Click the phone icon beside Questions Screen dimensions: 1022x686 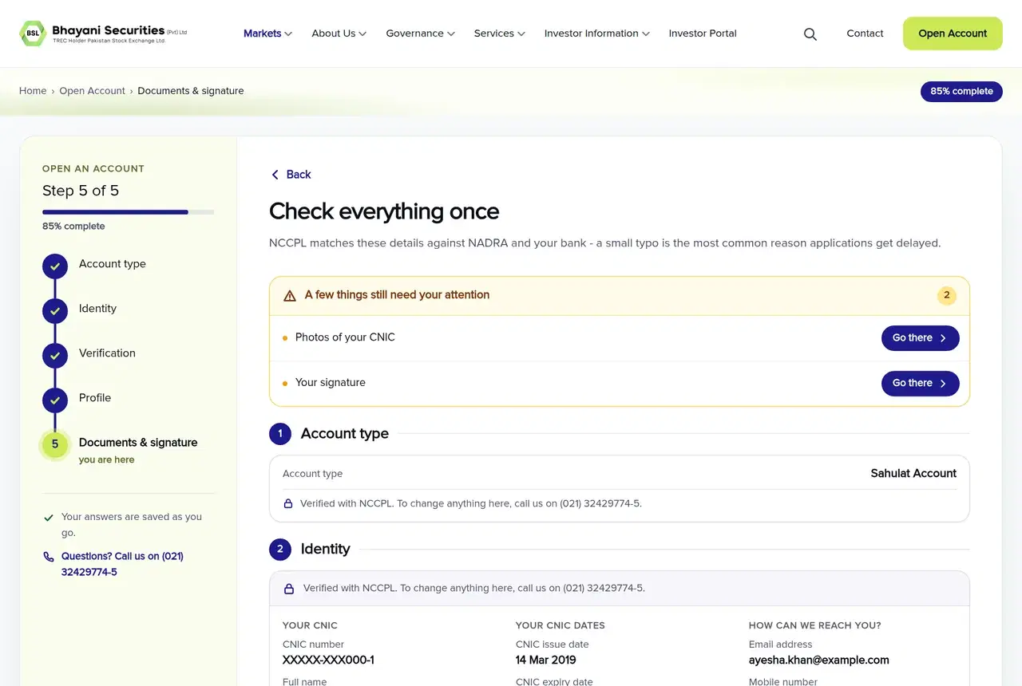pos(49,557)
